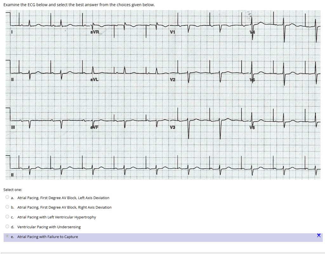The height and width of the screenshot is (254, 325).
Task: Click the V2 lead label on the ECG
Action: (x=173, y=79)
